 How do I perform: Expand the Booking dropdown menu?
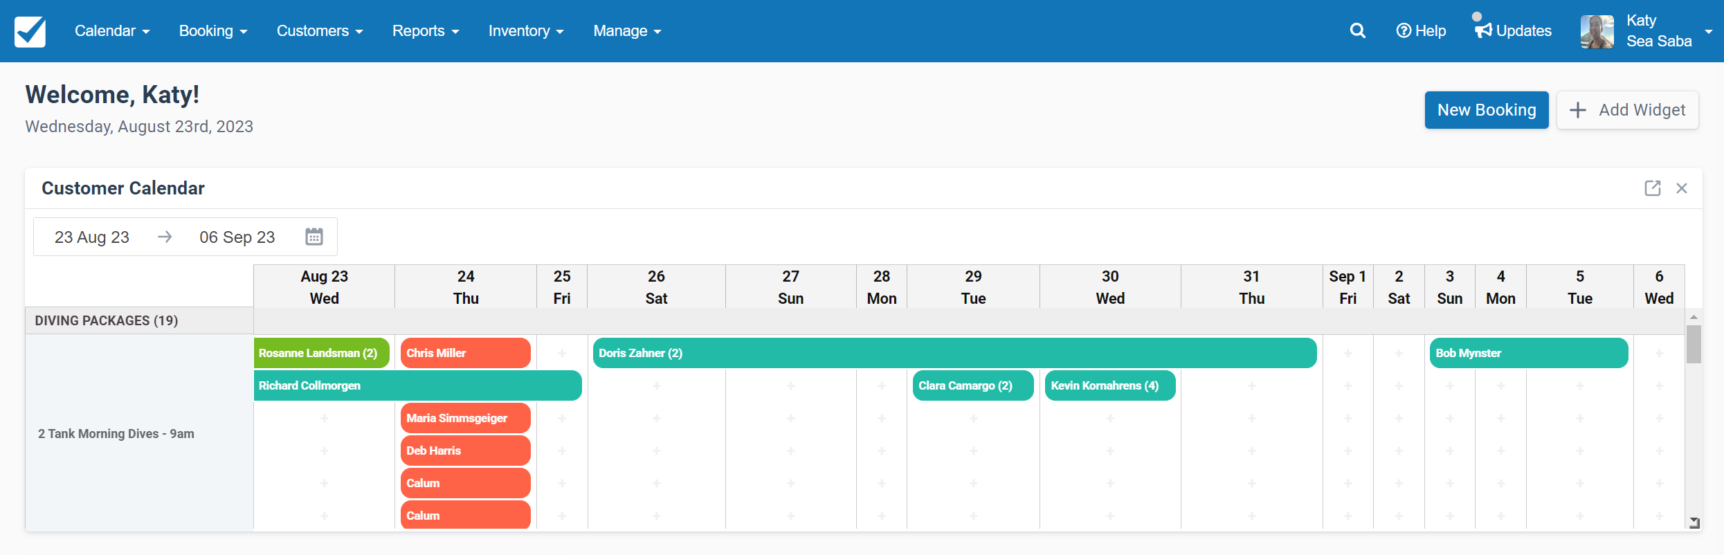pyautogui.click(x=212, y=31)
